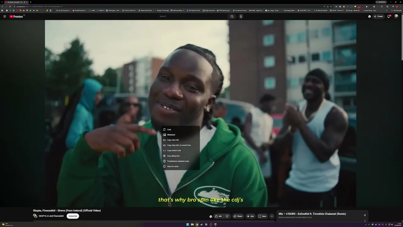Open Chrome from the taskbar
The width and height of the screenshot is (403, 227).
point(197,224)
